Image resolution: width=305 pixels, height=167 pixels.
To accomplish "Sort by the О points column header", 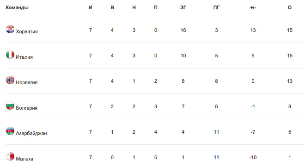I will click(290, 7).
